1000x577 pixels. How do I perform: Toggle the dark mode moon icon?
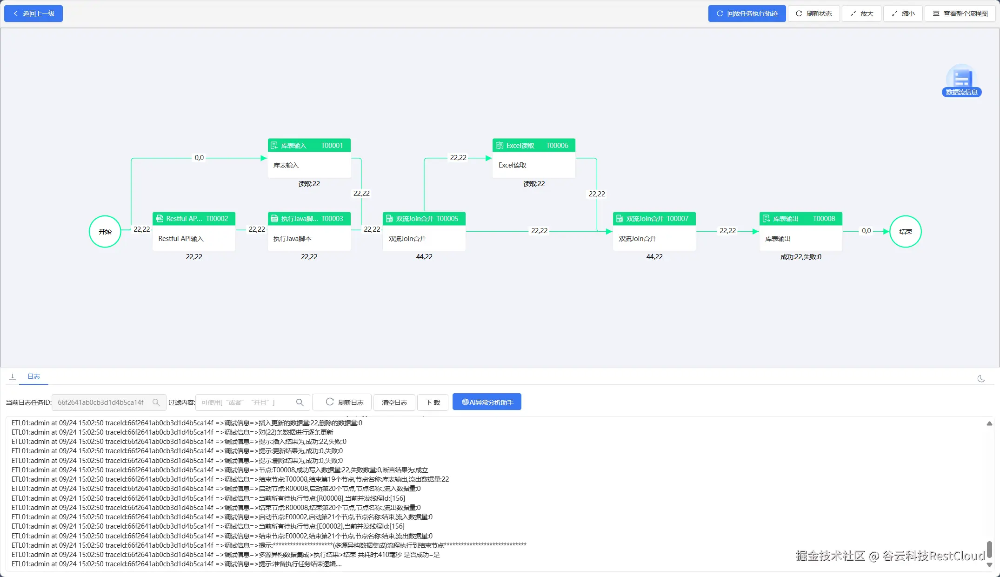click(x=981, y=379)
